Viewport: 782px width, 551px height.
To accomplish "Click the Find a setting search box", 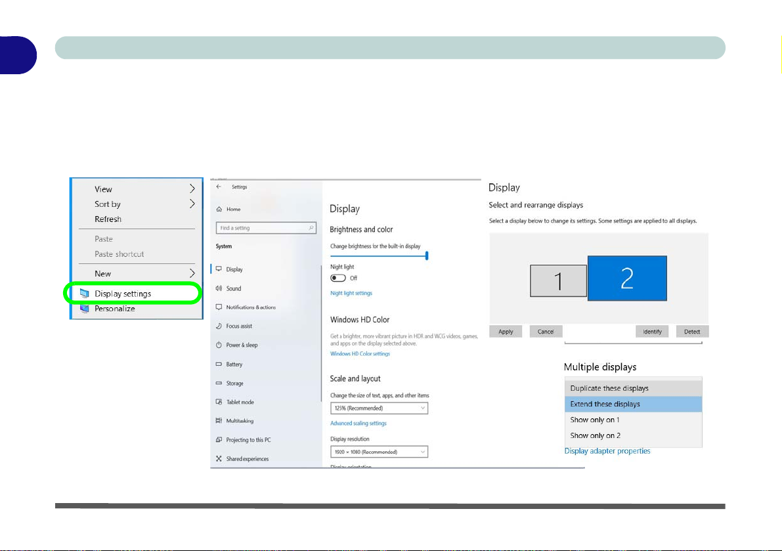I will (266, 228).
